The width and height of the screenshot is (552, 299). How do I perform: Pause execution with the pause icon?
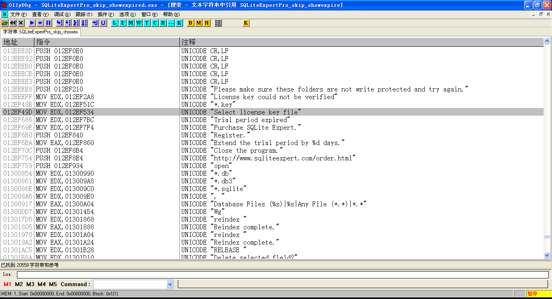[x=48, y=23]
